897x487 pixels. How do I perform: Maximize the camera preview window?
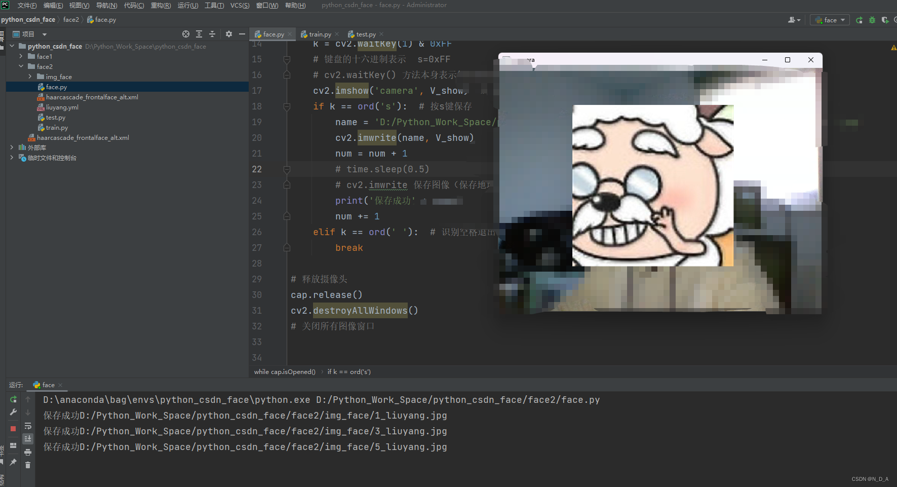pos(788,60)
